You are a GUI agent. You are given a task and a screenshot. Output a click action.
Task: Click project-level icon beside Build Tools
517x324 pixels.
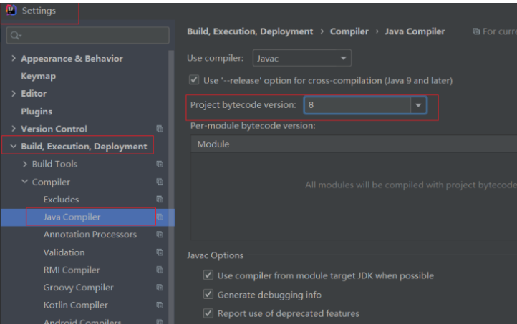(x=160, y=165)
